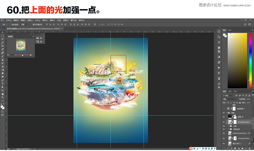The height and width of the screenshot is (151, 254).
Task: Open the 3D menu
Action: click(59, 20)
